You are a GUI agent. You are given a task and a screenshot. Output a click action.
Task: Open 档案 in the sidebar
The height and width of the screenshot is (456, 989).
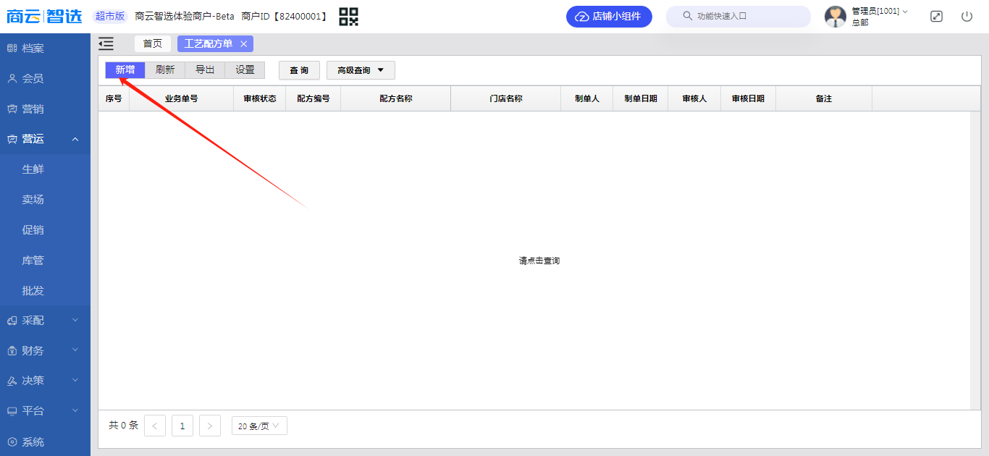(45, 48)
